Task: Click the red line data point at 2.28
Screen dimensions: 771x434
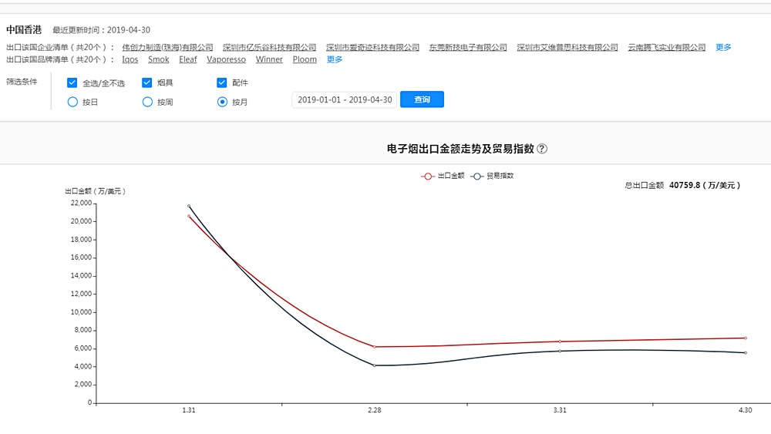Action: coord(375,347)
